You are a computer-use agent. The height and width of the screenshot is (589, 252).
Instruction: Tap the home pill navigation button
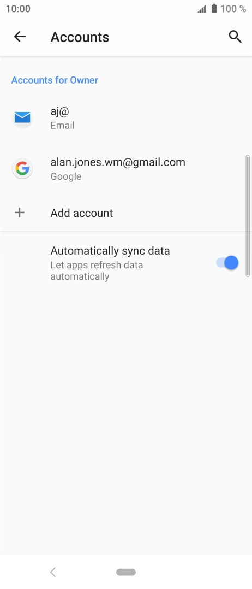coord(126,572)
